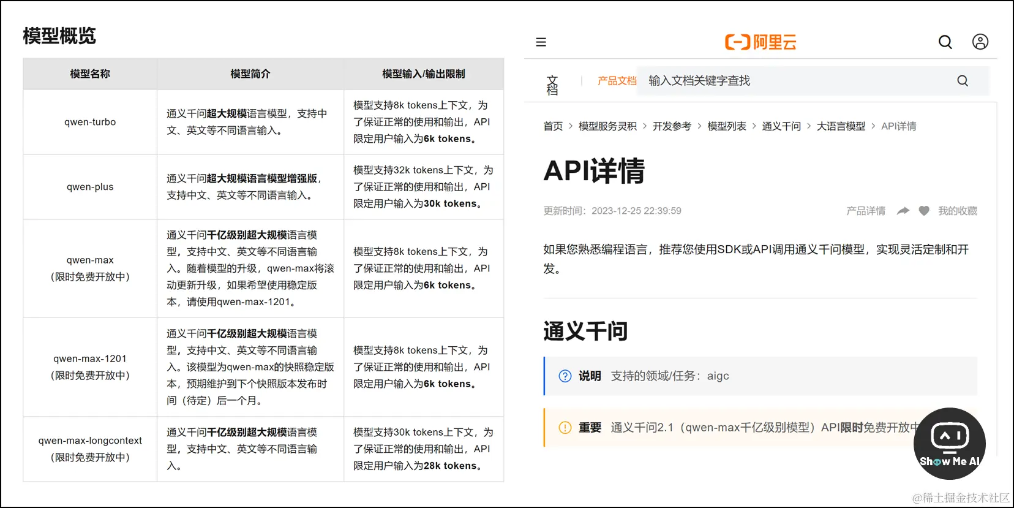Viewport: 1014px width, 508px height.
Task: Open 通义千问 breadcrumb link
Action: click(781, 126)
